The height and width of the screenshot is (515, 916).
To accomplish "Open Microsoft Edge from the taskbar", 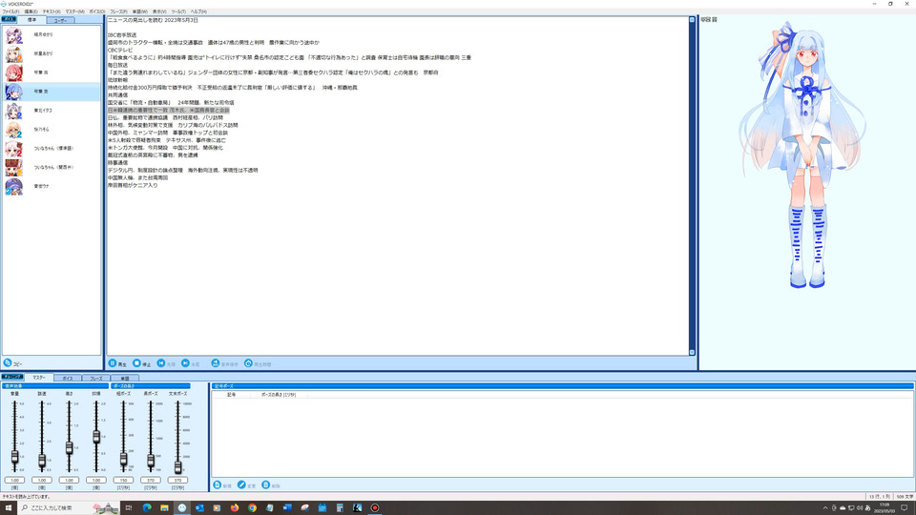I will (x=147, y=508).
